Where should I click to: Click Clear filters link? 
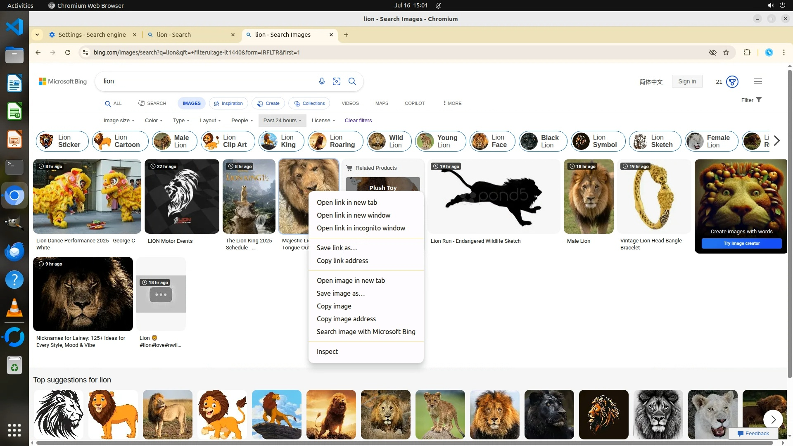(358, 121)
